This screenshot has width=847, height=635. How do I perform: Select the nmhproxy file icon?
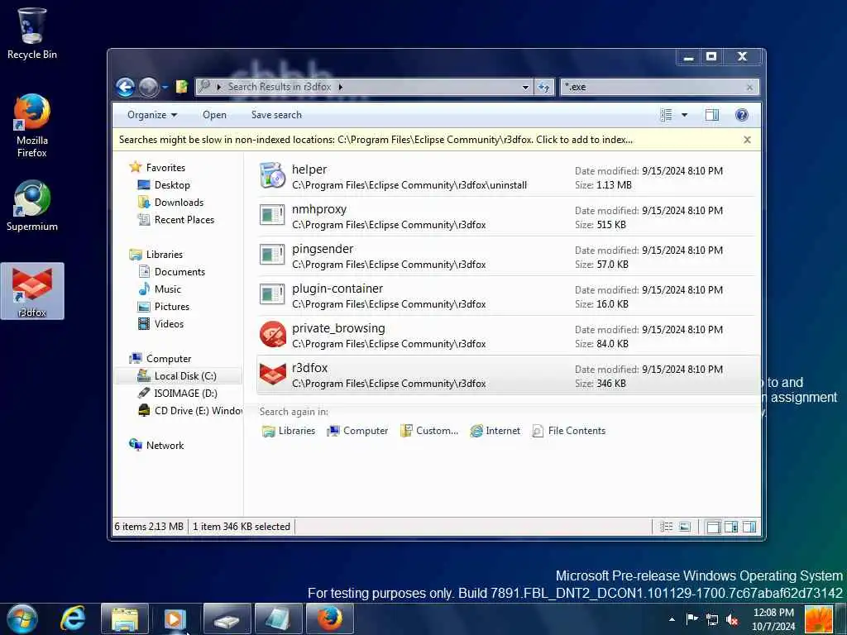pyautogui.click(x=272, y=216)
